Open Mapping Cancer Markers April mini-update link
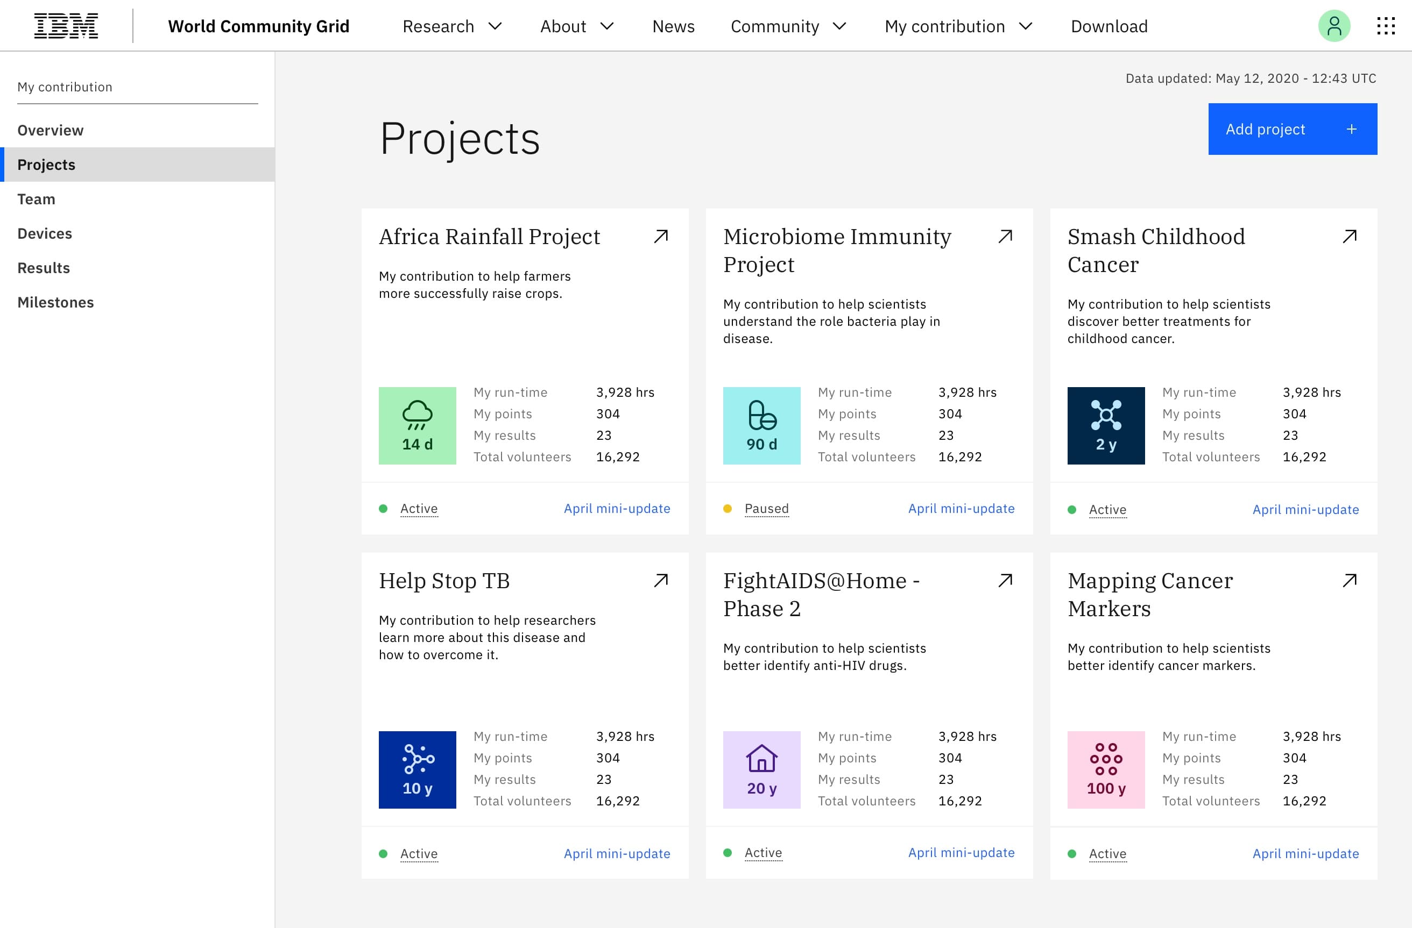Screen dimensions: 1412x928 pyautogui.click(x=1306, y=854)
